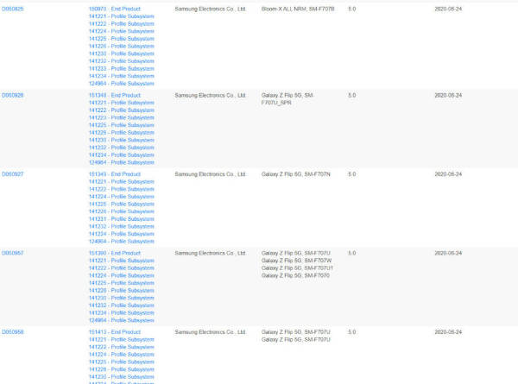The height and width of the screenshot is (384, 518).
Task: Select the Galaxy Z Flip 5G, SM-F707U1 text
Action: 297,268
